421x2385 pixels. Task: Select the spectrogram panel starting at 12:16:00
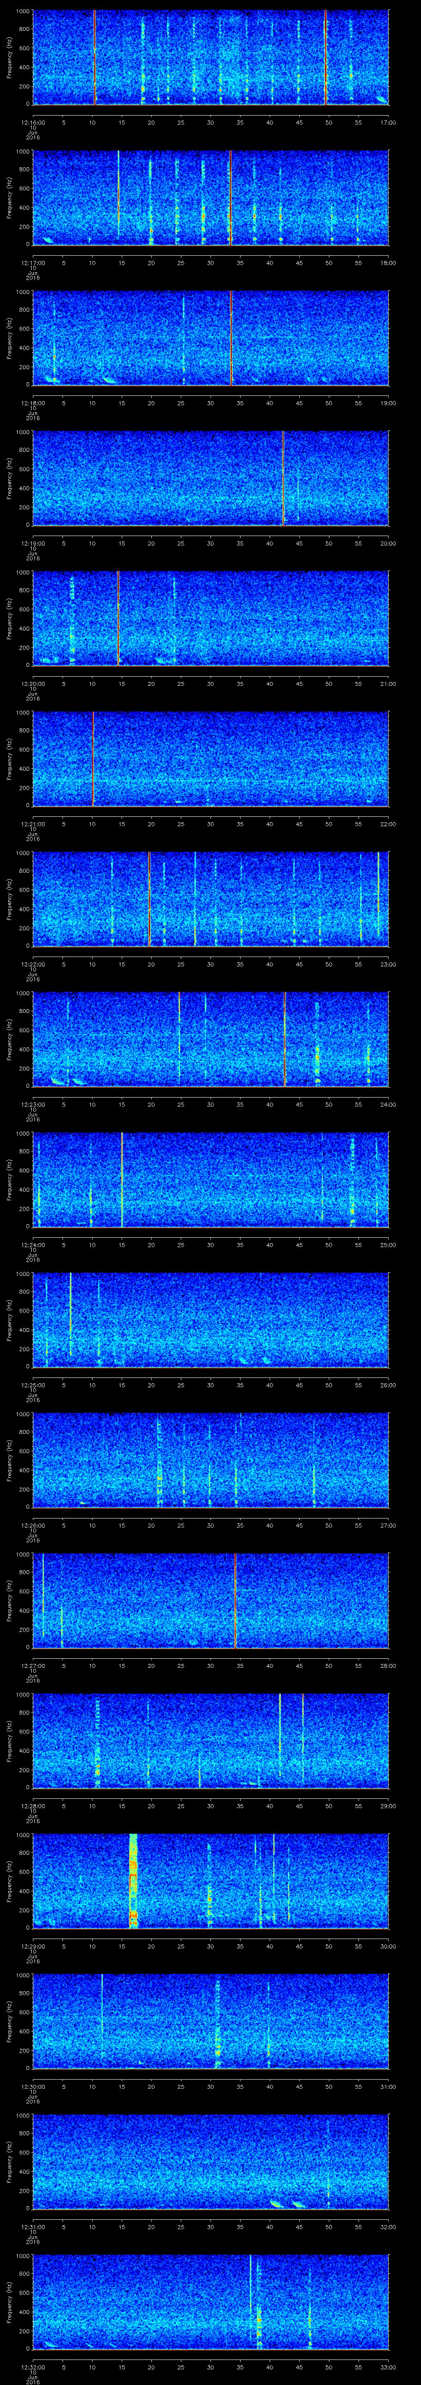210,58
